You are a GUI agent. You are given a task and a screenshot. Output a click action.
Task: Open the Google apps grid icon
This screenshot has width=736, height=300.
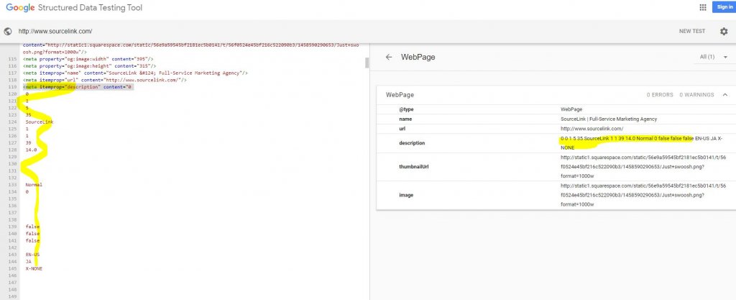(x=703, y=7)
